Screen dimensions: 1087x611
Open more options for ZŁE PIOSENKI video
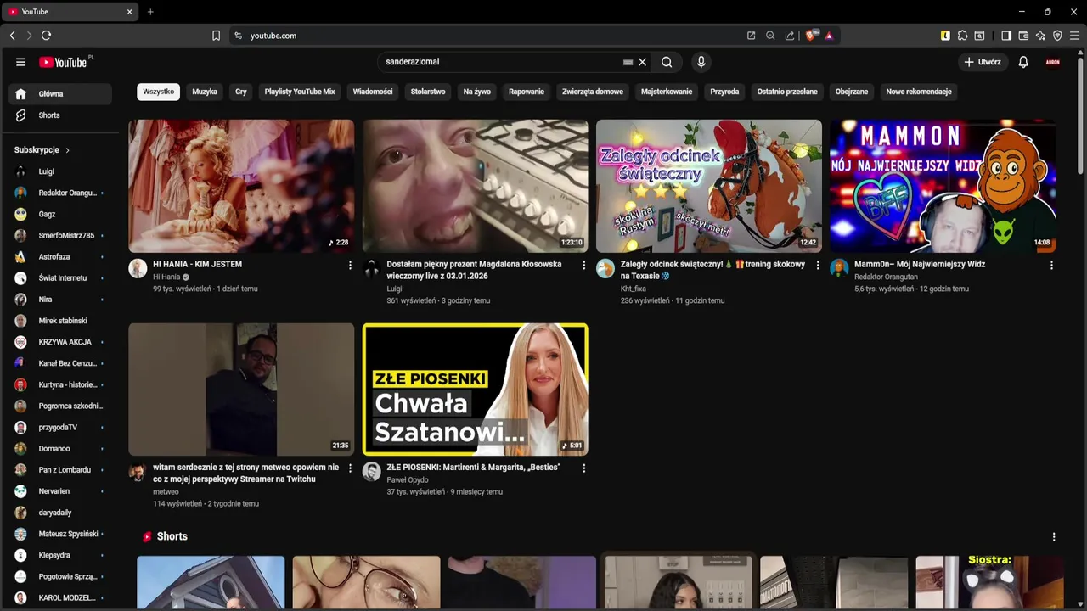point(583,468)
